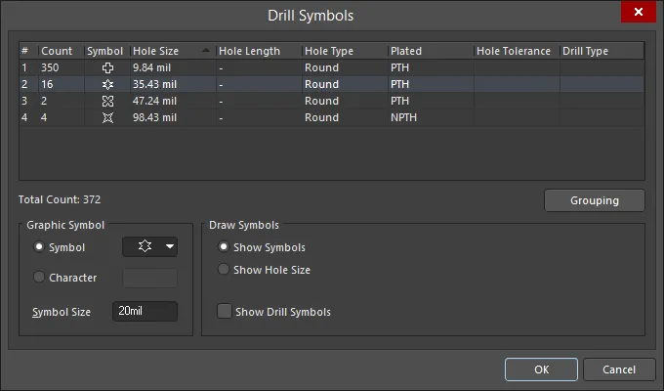Click the star symbol for 35.43 mil hole
Image resolution: width=664 pixels, height=391 pixels.
pyautogui.click(x=108, y=84)
